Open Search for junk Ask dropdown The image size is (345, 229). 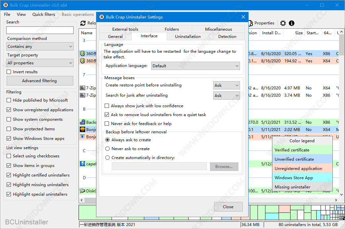click(226, 95)
